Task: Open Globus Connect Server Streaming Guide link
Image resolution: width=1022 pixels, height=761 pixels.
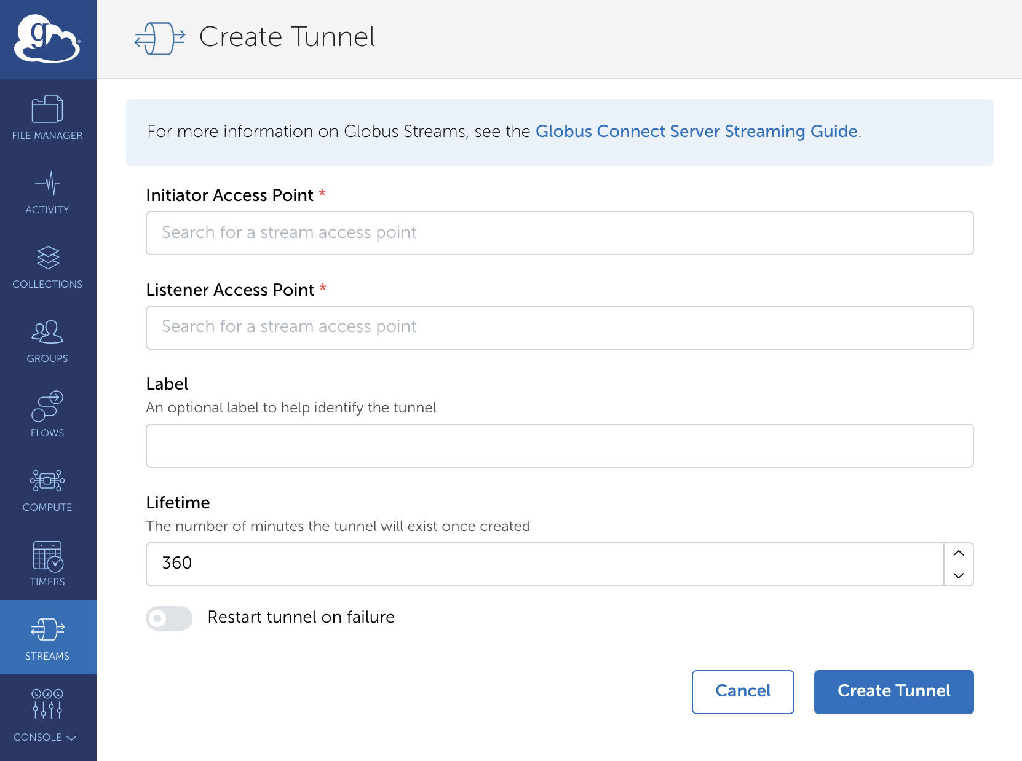Action: pyautogui.click(x=697, y=132)
